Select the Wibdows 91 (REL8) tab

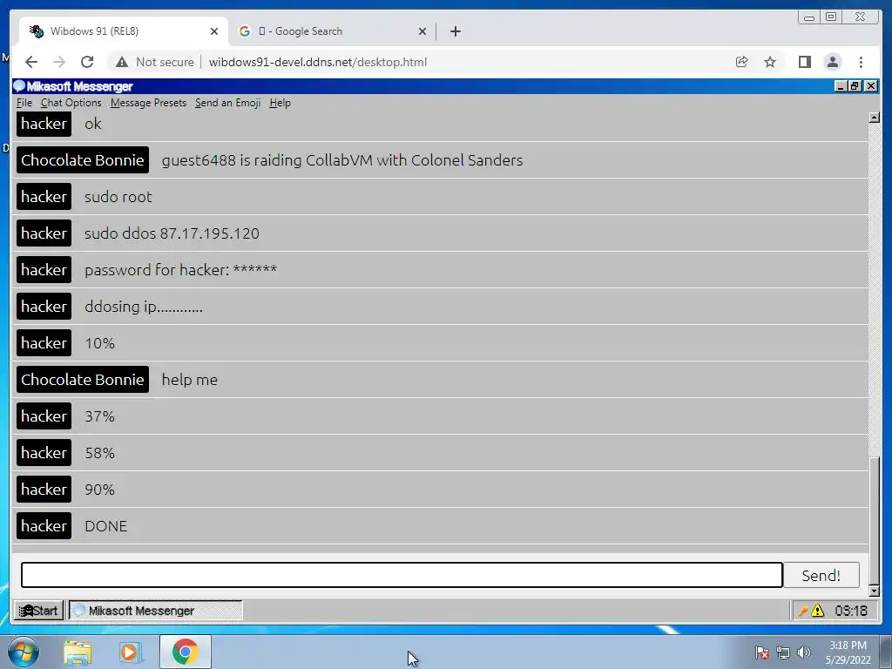pyautogui.click(x=124, y=31)
